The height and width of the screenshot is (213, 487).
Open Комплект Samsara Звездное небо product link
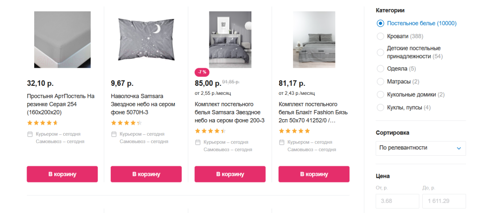pyautogui.click(x=230, y=112)
